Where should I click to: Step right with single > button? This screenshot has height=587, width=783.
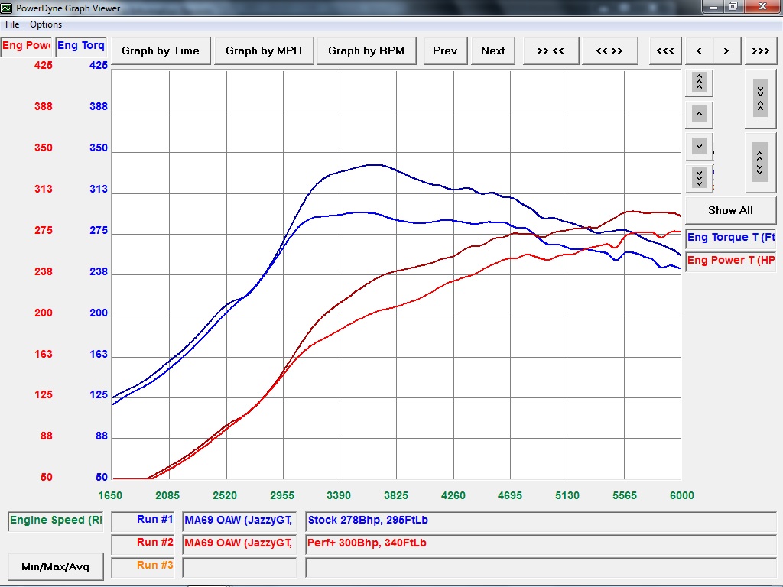(726, 51)
